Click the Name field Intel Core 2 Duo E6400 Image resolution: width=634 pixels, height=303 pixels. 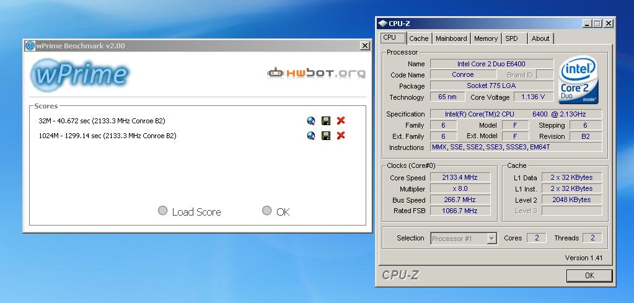[491, 63]
